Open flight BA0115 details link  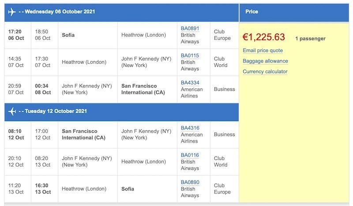click(x=190, y=55)
